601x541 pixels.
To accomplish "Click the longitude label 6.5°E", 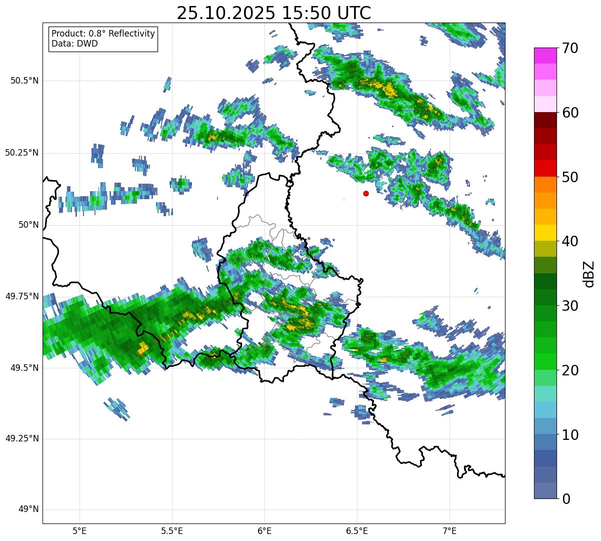I will tap(357, 531).
